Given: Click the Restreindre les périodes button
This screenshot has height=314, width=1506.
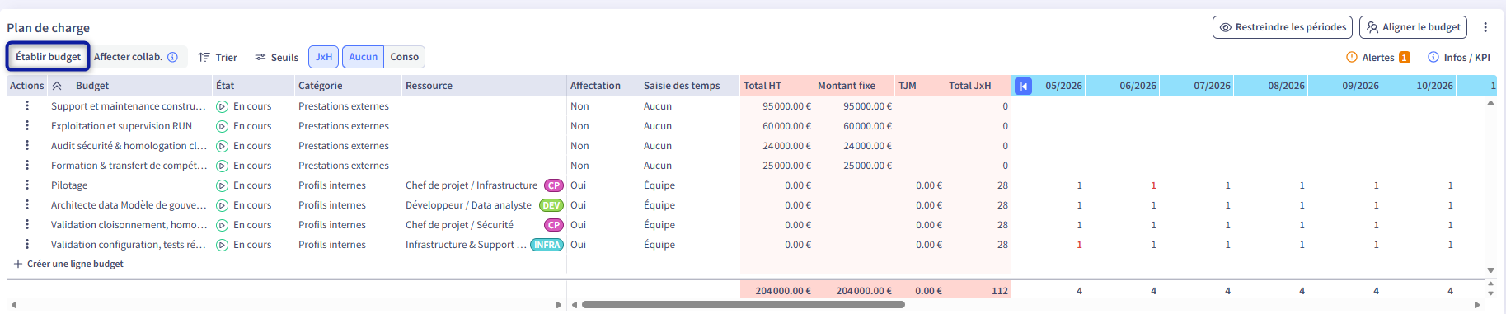Looking at the screenshot, I should click(1283, 27).
